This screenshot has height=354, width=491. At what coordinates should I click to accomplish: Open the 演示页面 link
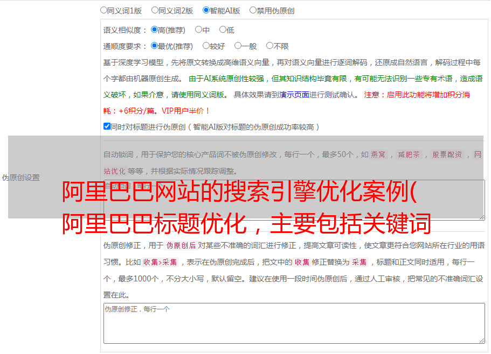tap(294, 95)
